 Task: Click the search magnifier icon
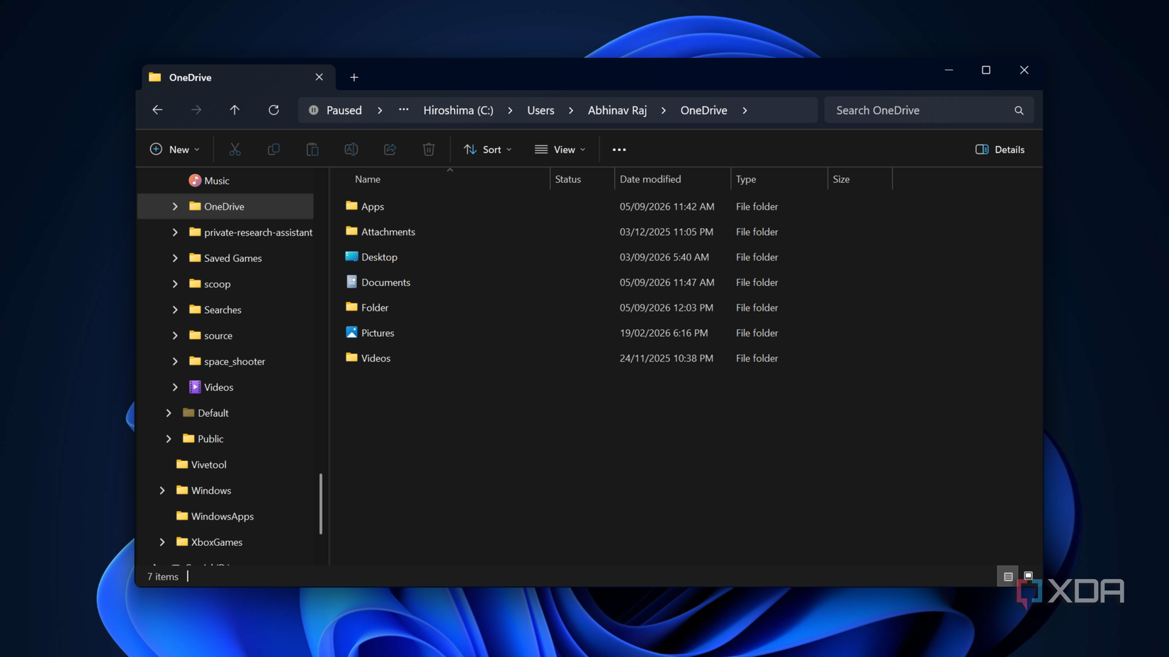(x=1019, y=110)
